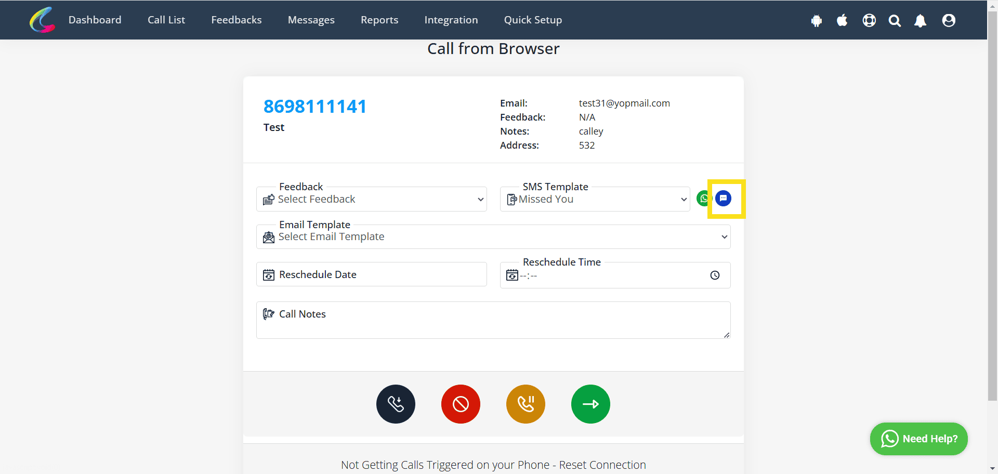The image size is (998, 474).
Task: Click the Notes value calley
Action: (591, 131)
